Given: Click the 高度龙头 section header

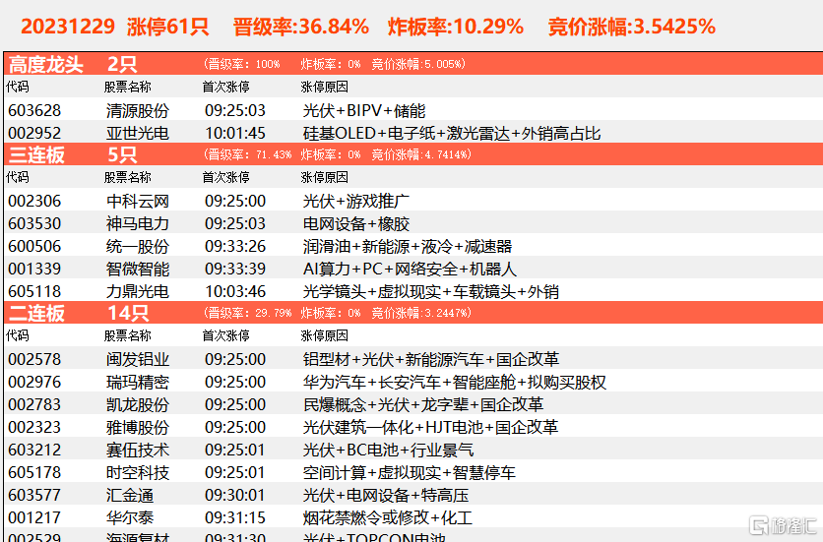Looking at the screenshot, I should 413,64.
